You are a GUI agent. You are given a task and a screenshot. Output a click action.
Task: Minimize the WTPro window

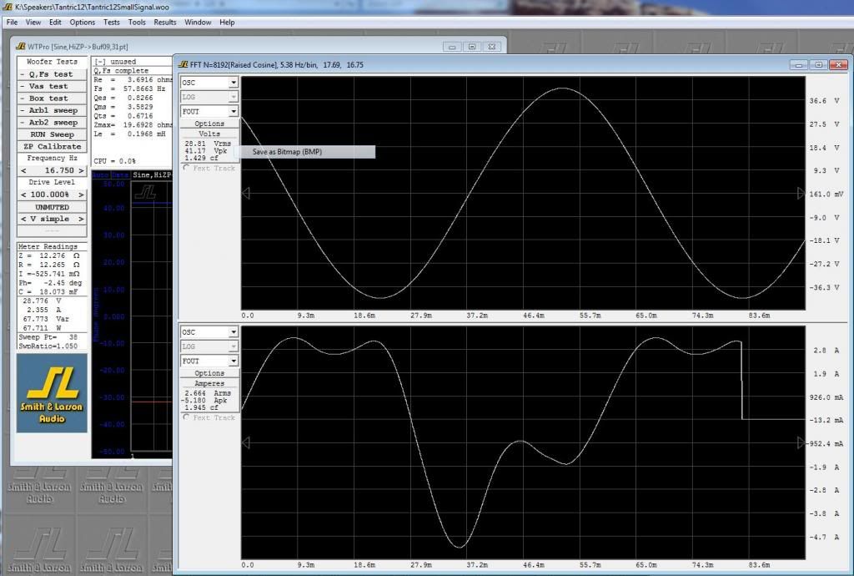tap(452, 47)
